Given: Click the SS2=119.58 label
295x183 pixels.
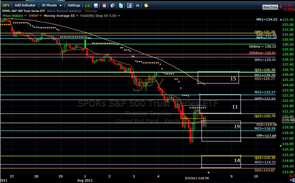Looking at the screenshot, I should (267, 125).
